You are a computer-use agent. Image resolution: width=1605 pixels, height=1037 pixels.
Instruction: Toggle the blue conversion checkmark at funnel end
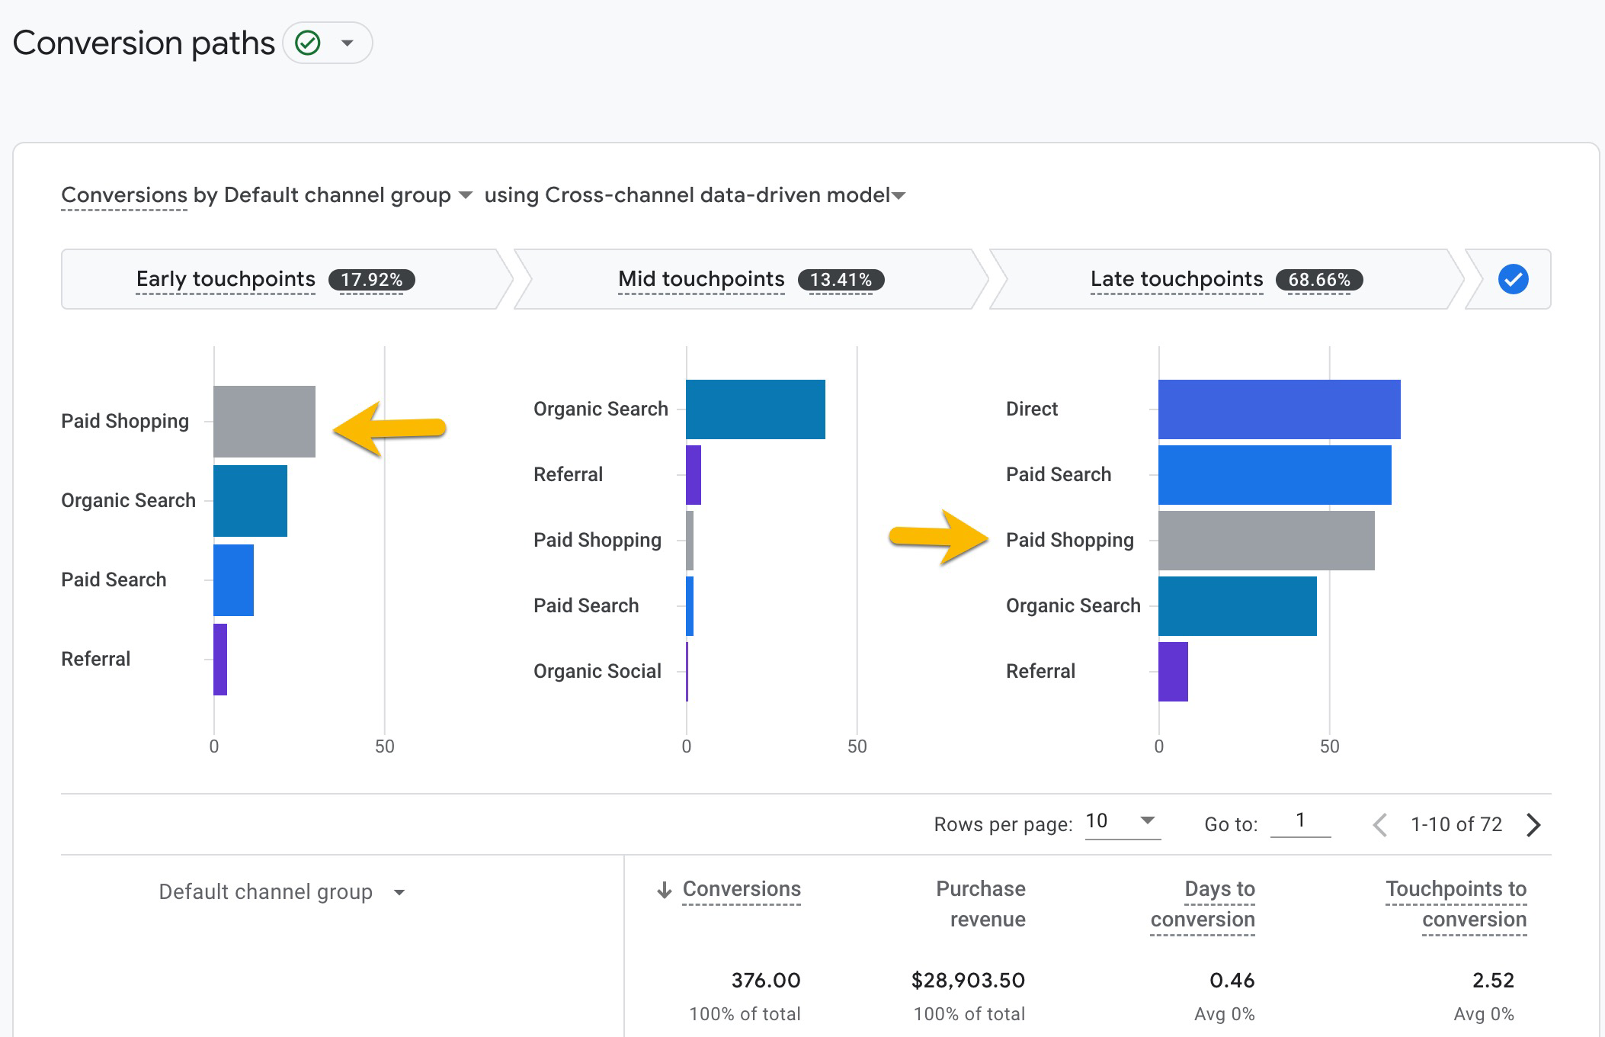tap(1513, 279)
